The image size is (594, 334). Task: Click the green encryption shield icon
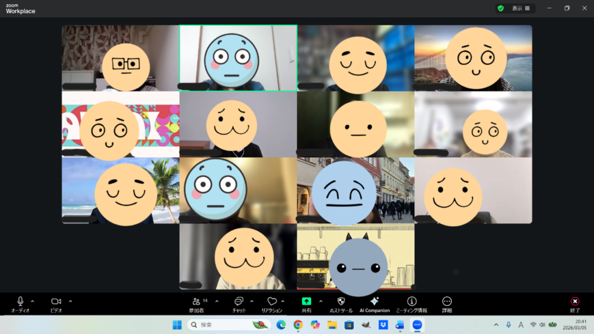(501, 9)
